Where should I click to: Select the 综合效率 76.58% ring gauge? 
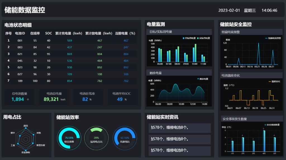[x=69, y=138]
